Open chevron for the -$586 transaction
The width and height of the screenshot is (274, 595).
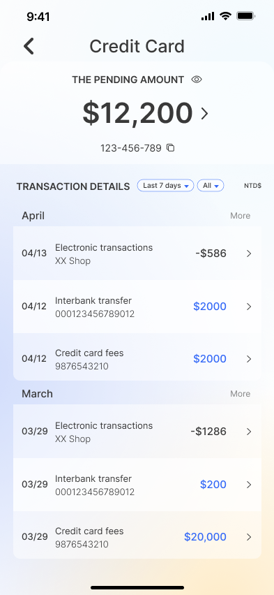click(249, 254)
